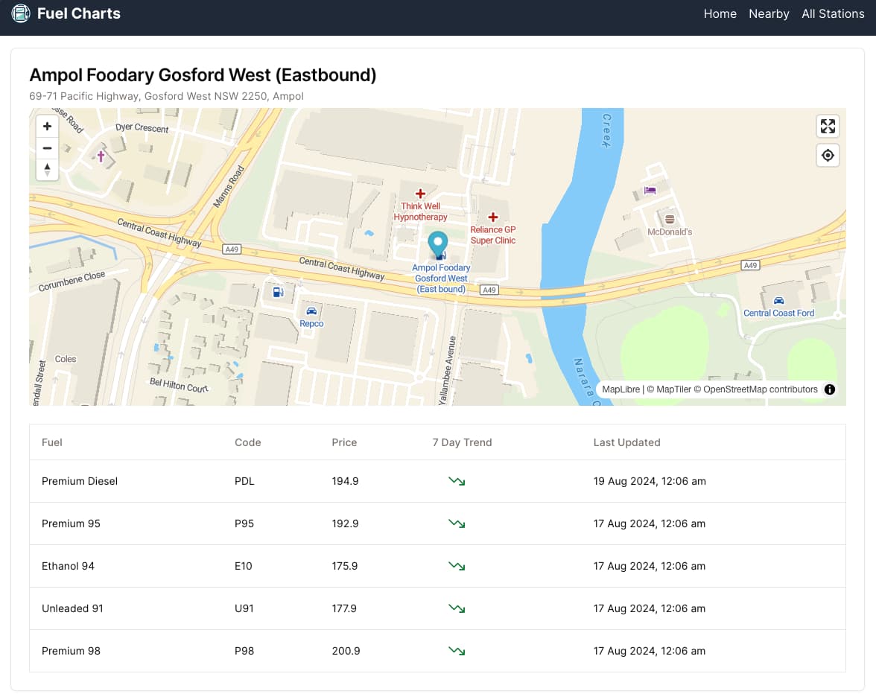The image size is (876, 700).
Task: Toggle fullscreen map view
Action: 828,127
